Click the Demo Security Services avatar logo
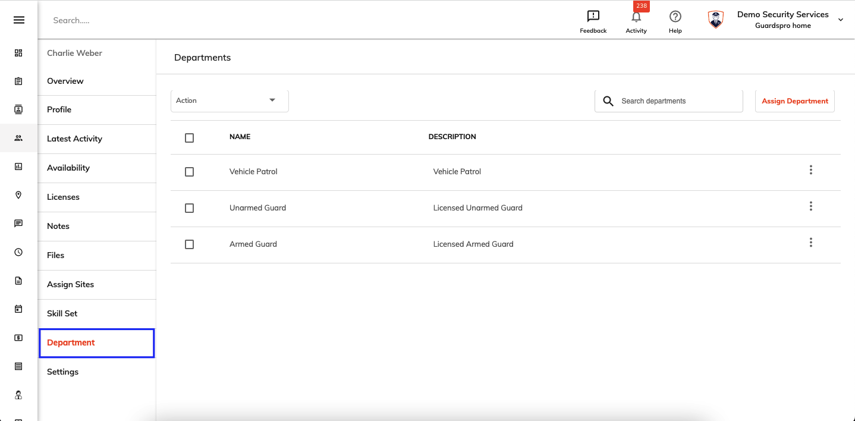 tap(716, 20)
